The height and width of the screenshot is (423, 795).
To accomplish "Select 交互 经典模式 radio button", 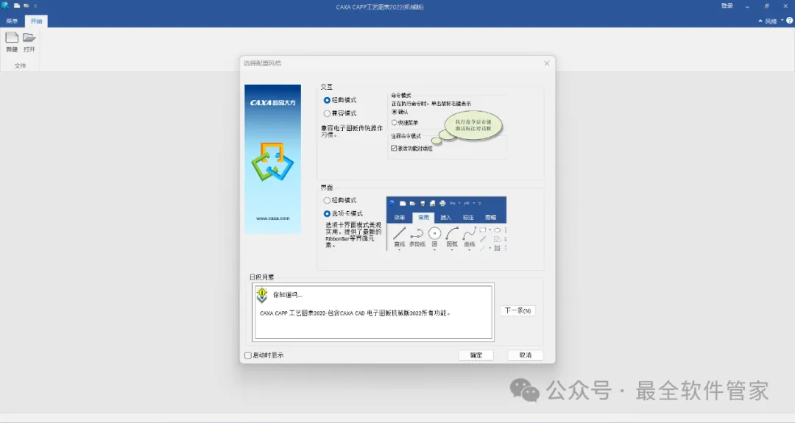I will [x=327, y=100].
